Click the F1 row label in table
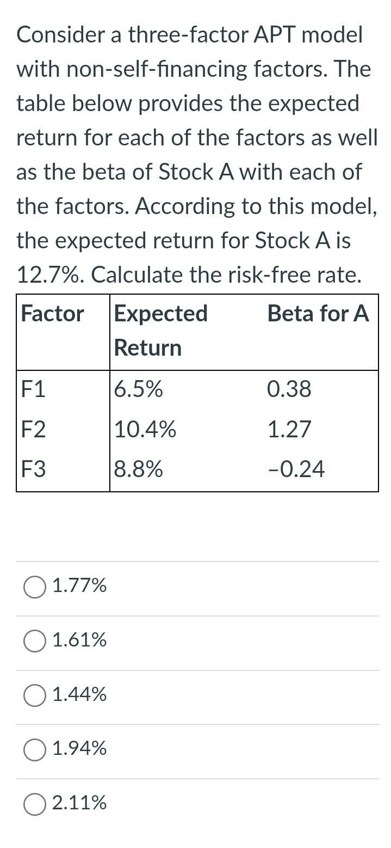 32,389
